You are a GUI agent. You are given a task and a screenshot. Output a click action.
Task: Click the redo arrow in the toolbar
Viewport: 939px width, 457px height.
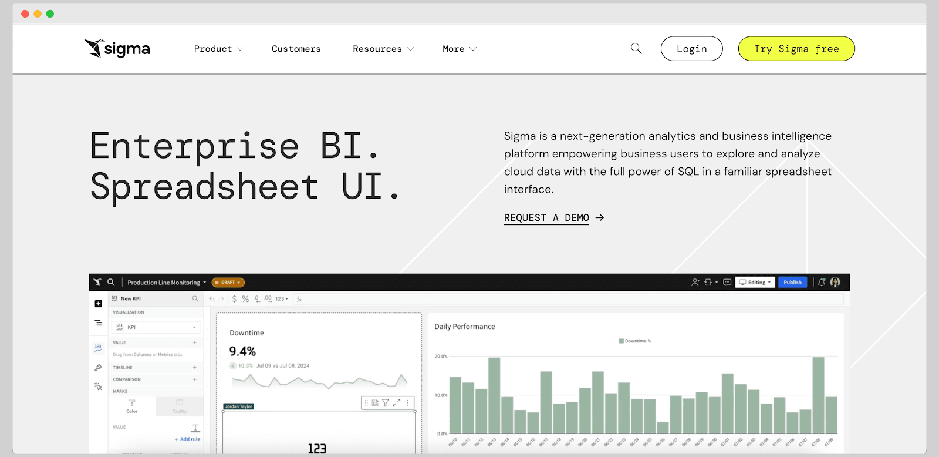click(221, 299)
